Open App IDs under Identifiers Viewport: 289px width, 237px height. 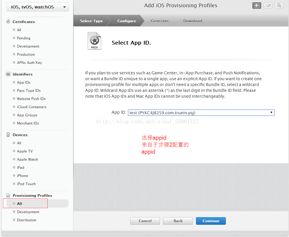coord(24,82)
